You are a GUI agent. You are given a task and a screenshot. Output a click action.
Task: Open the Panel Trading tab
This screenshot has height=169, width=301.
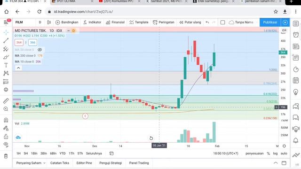click(139, 163)
